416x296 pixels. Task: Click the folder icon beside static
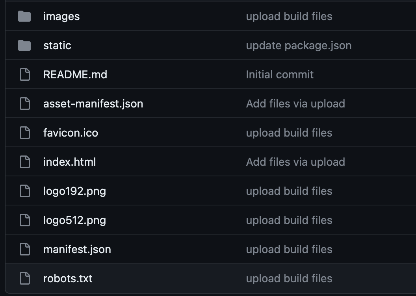pyautogui.click(x=24, y=45)
